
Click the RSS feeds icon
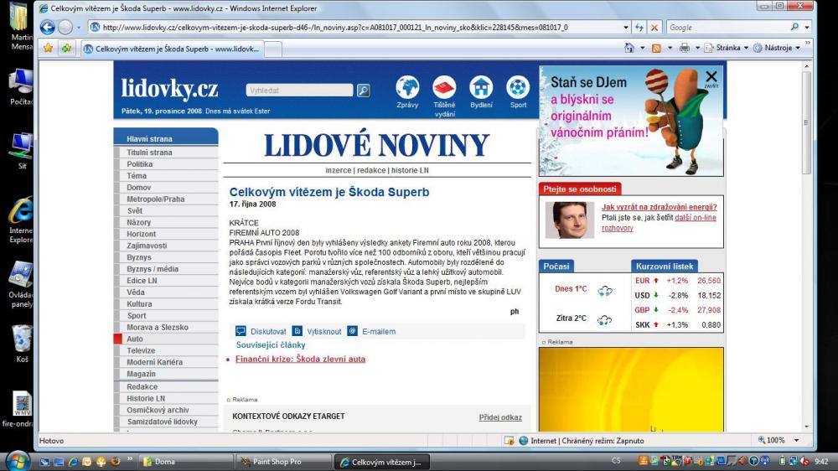(x=656, y=48)
